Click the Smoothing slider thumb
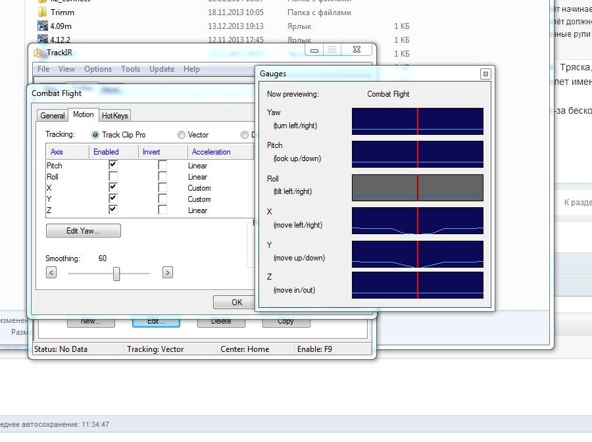The width and height of the screenshot is (592, 442). 116,274
